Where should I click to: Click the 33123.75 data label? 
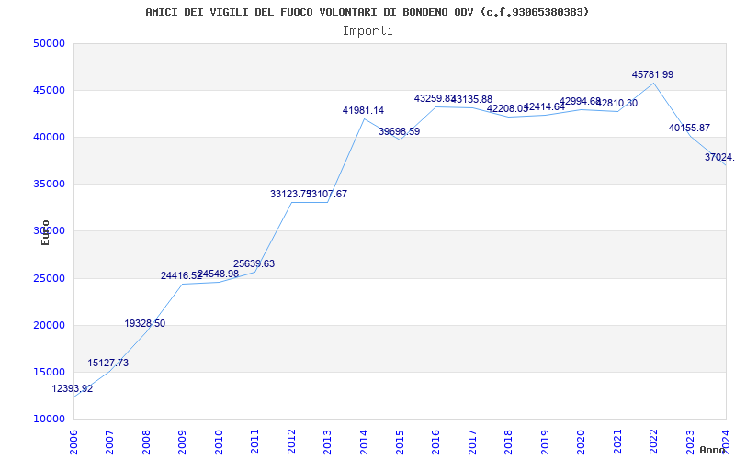point(290,194)
